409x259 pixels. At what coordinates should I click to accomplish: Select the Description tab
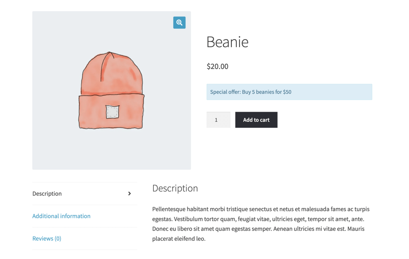[47, 194]
